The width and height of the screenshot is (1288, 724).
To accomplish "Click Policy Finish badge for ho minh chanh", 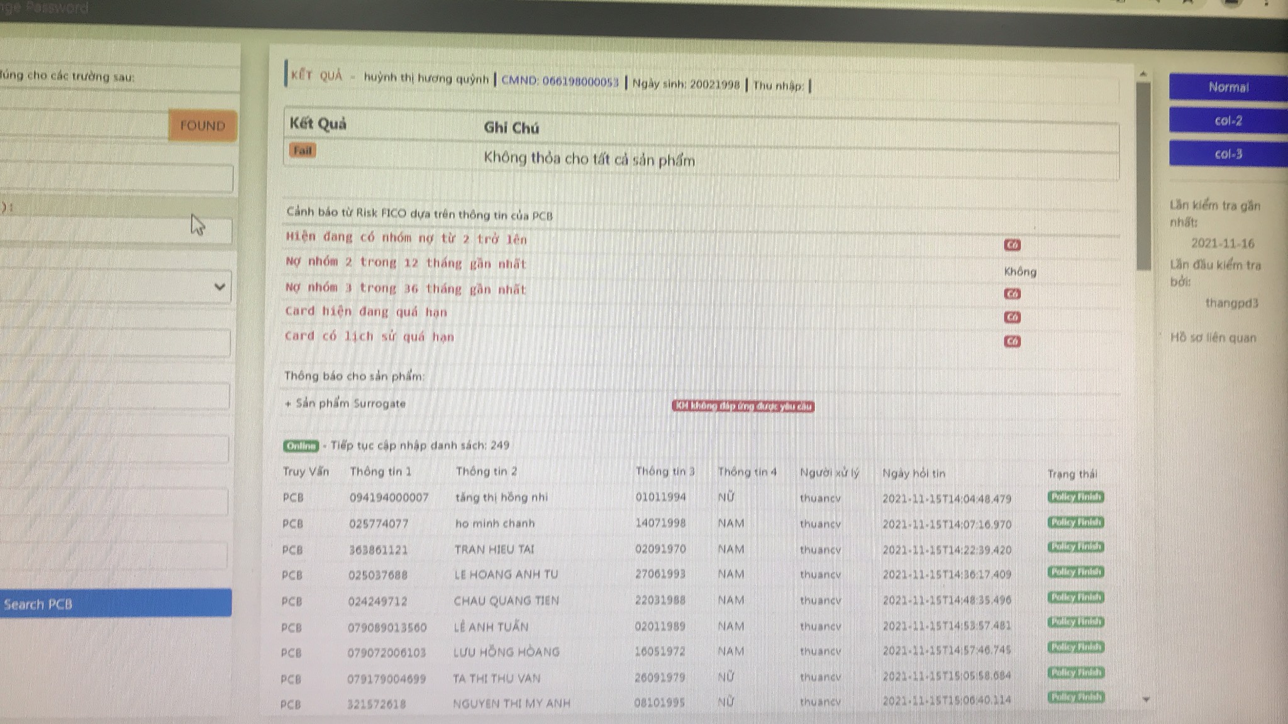I will click(1075, 522).
